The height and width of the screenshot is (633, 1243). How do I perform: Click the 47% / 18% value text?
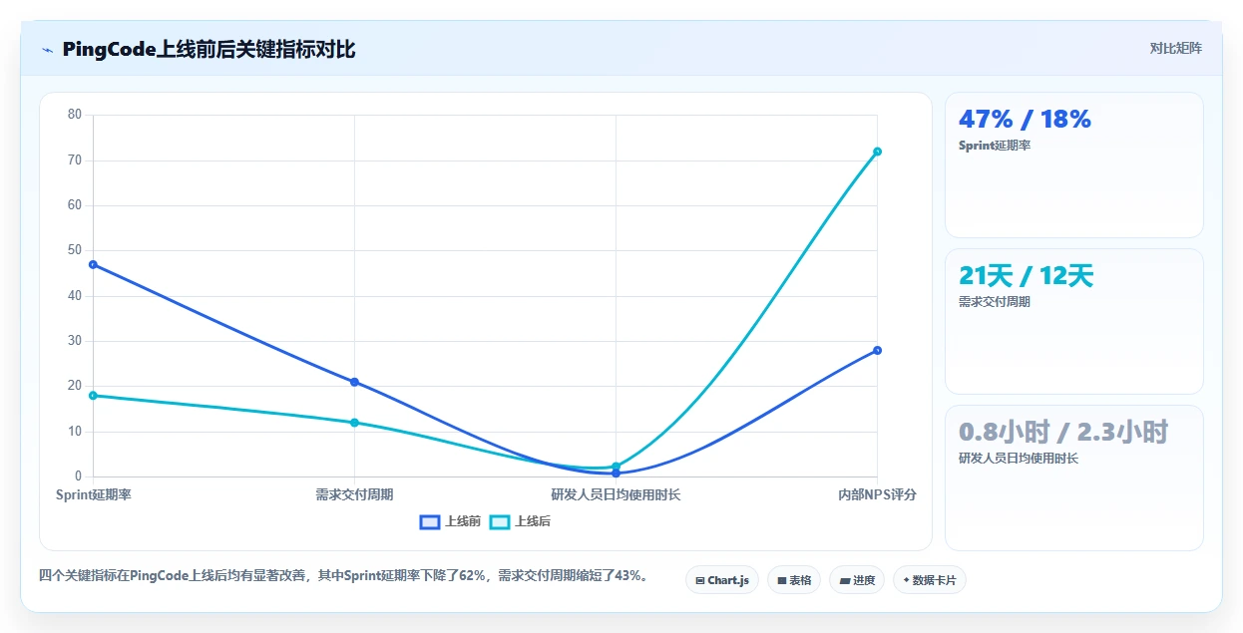1025,120
